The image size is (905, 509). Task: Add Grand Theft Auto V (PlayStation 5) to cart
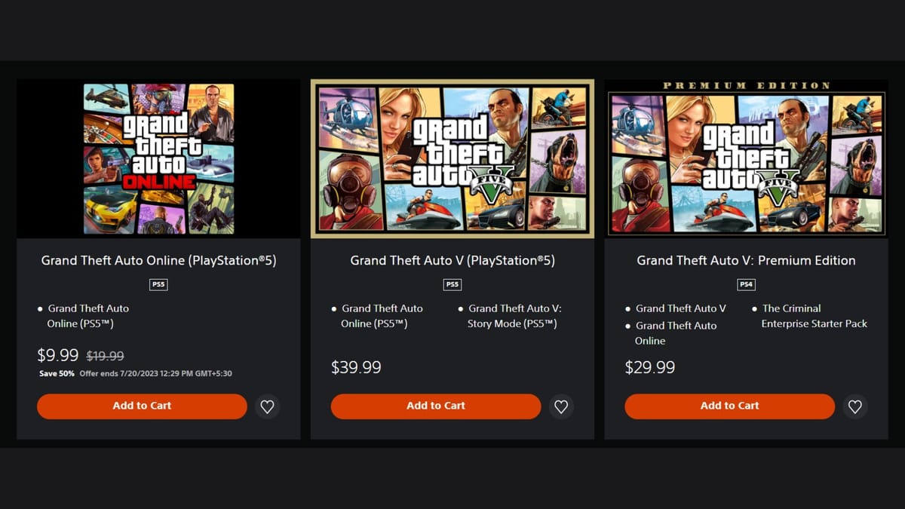pos(436,406)
